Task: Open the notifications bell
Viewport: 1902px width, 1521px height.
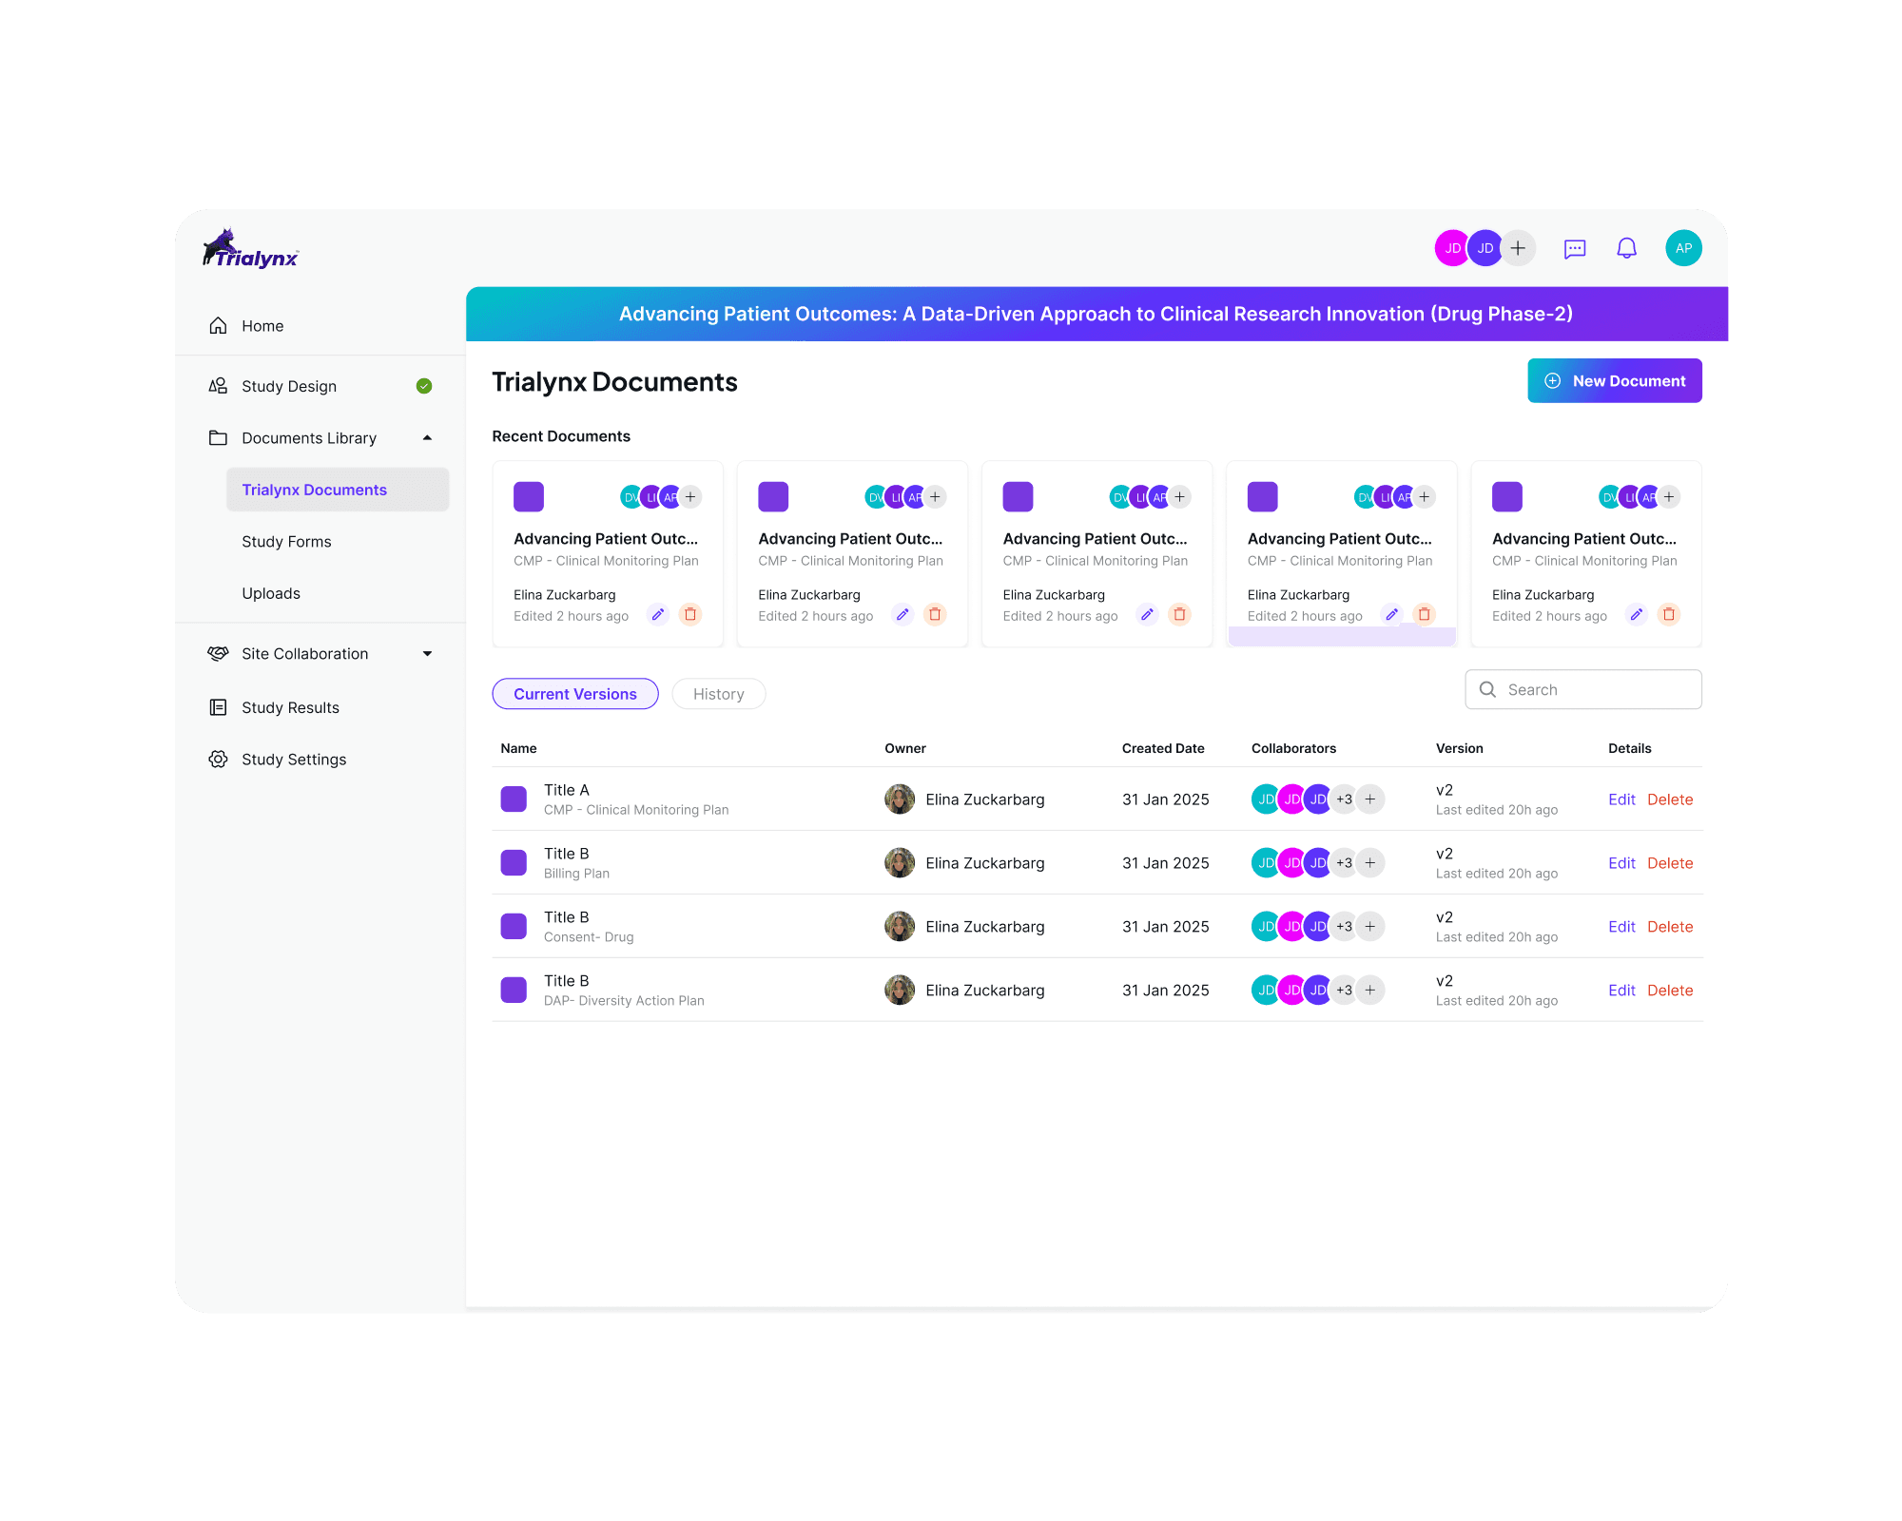Action: click(x=1627, y=248)
